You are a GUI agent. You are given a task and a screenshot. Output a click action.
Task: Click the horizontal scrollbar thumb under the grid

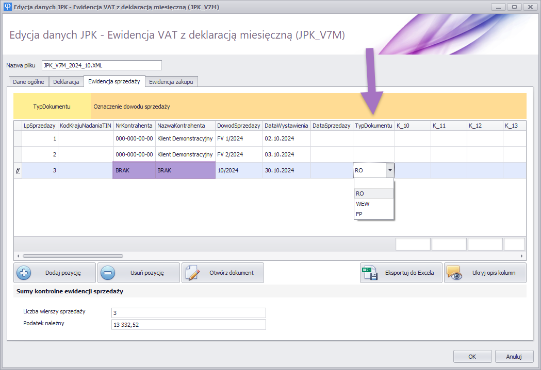[73, 256]
